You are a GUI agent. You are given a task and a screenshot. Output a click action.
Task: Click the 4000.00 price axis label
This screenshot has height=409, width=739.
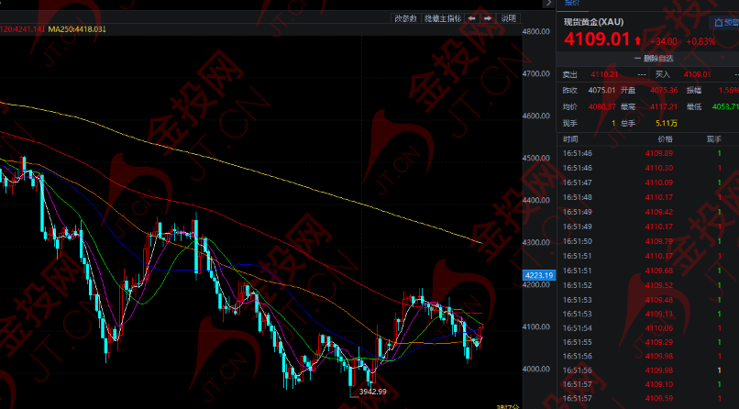tap(536, 369)
